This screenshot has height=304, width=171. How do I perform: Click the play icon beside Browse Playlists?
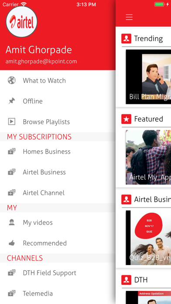[x=12, y=121]
